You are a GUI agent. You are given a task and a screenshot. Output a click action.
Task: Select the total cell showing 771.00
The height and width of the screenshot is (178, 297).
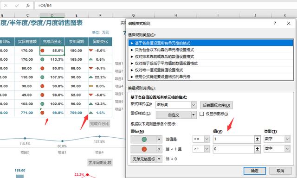27,113
